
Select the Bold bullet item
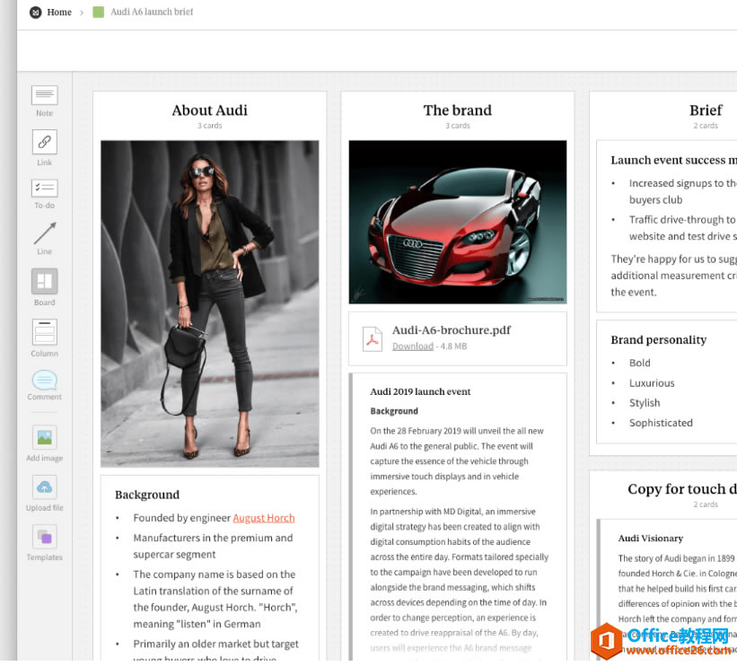click(640, 363)
